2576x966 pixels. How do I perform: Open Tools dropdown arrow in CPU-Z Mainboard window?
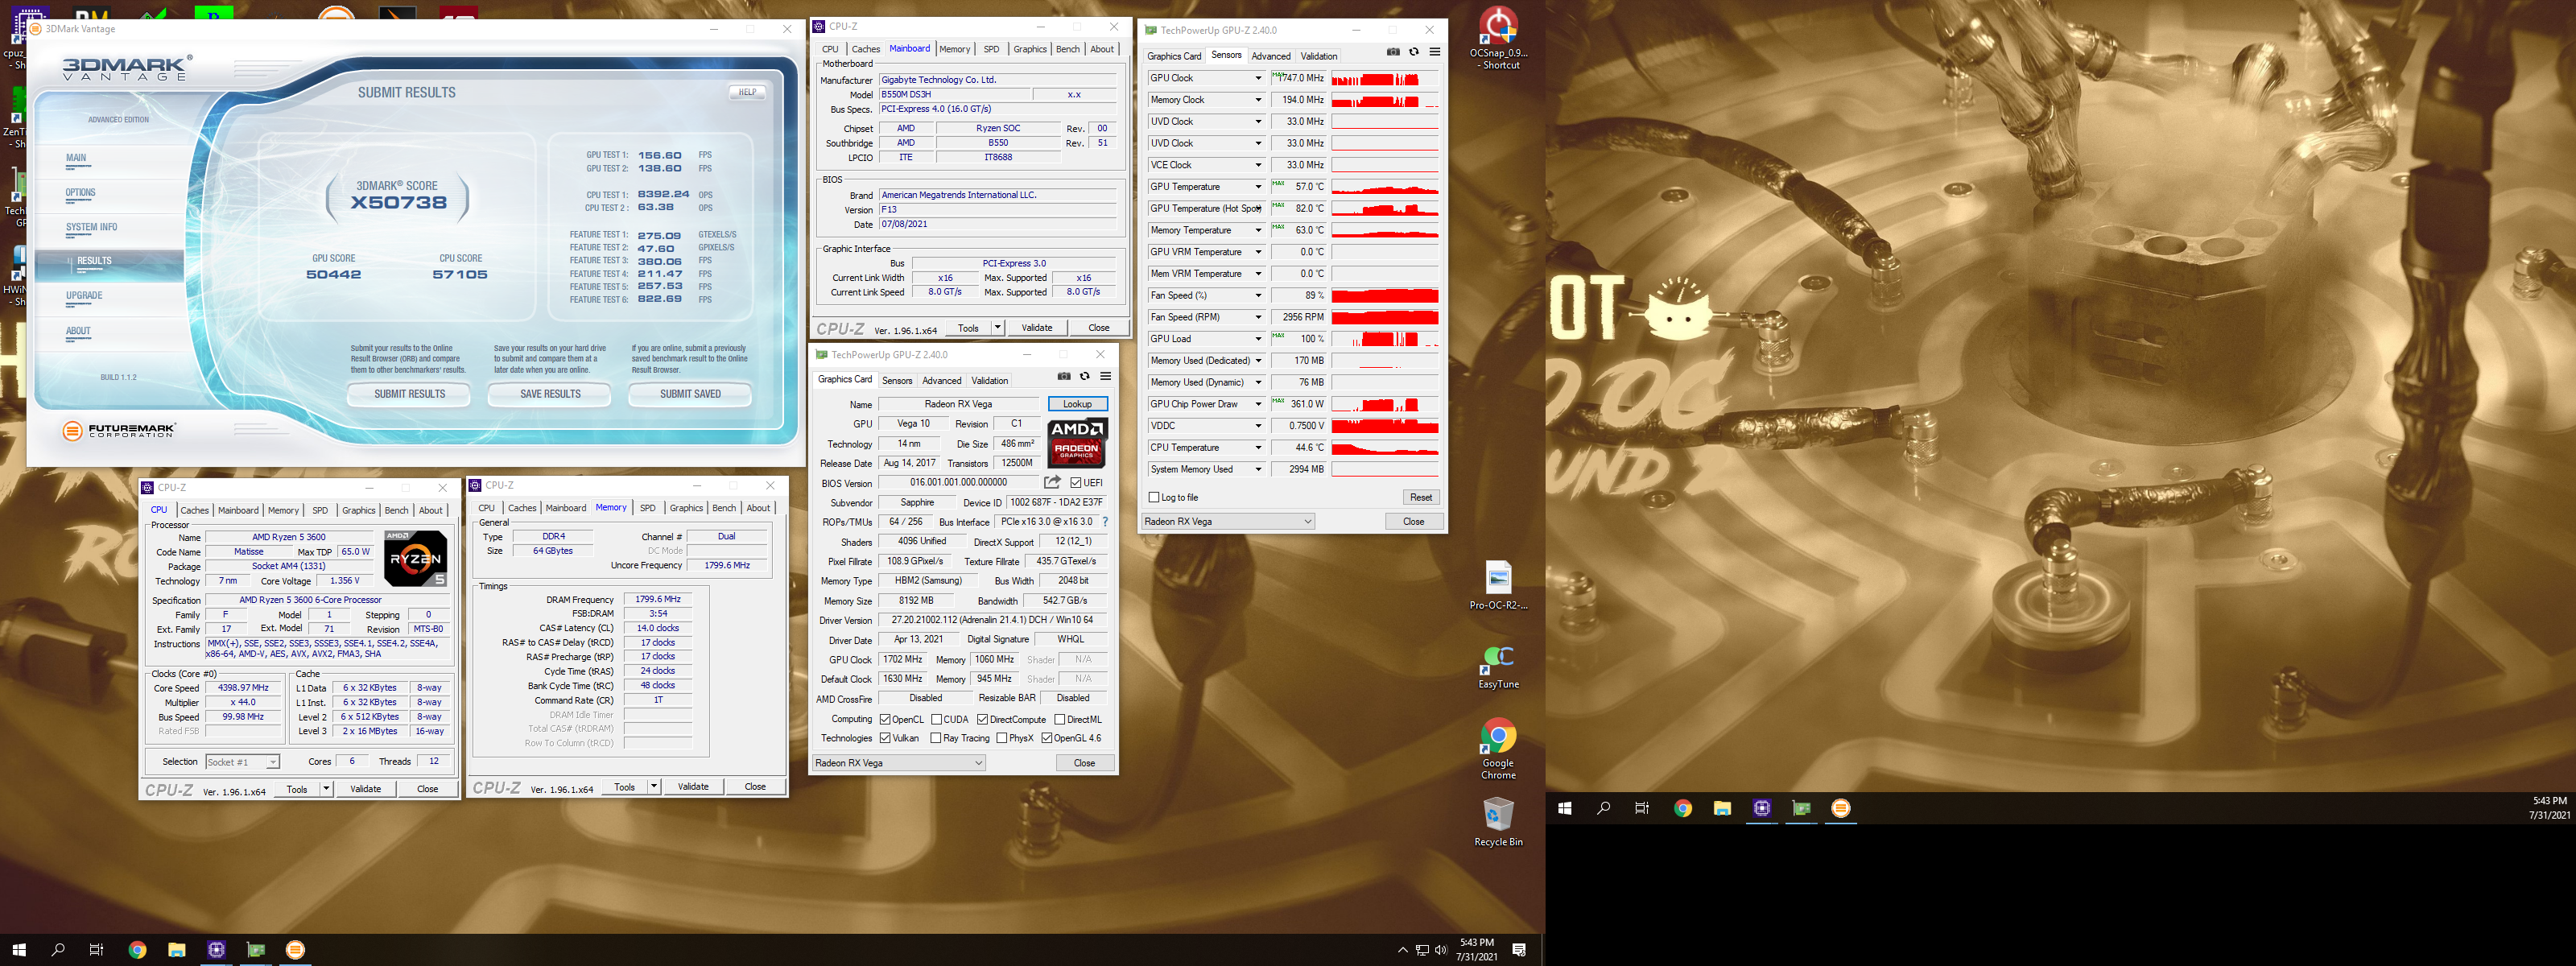tap(997, 328)
